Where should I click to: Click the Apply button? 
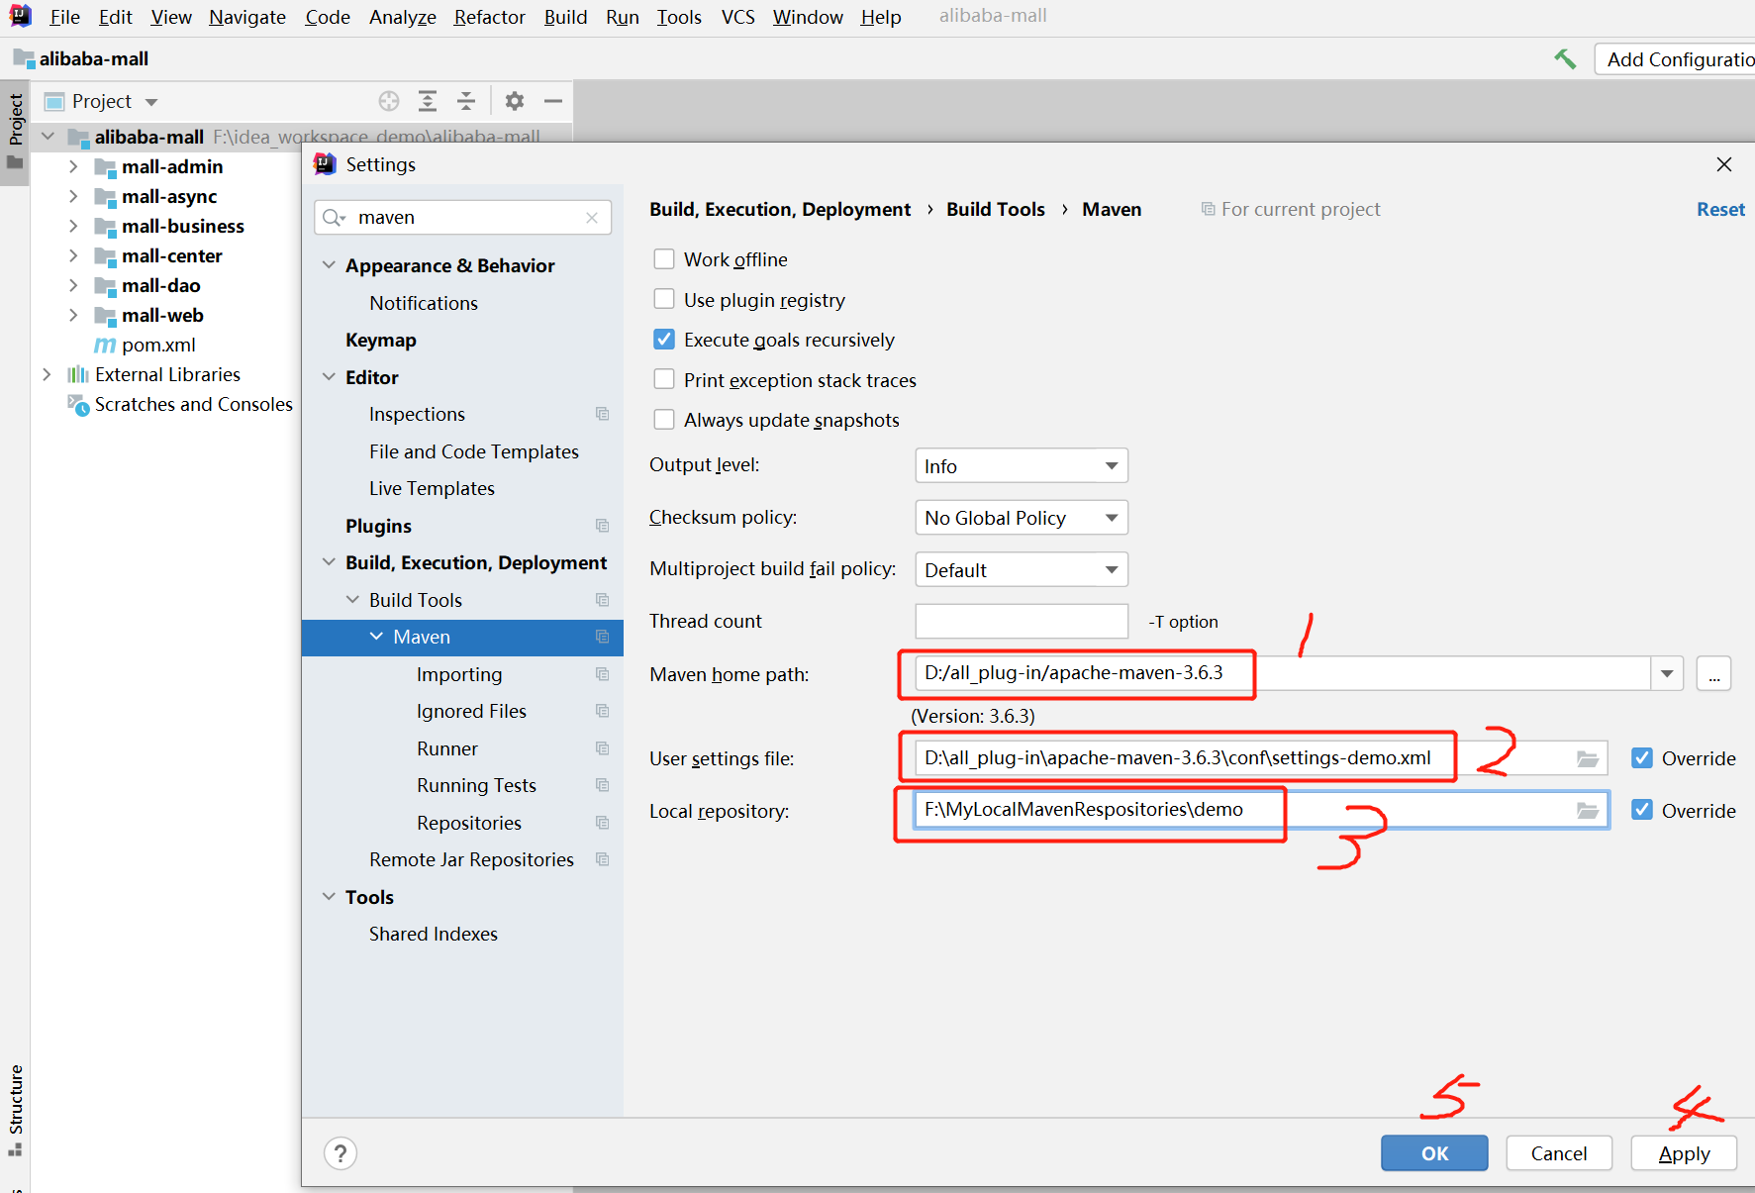pyautogui.click(x=1684, y=1153)
